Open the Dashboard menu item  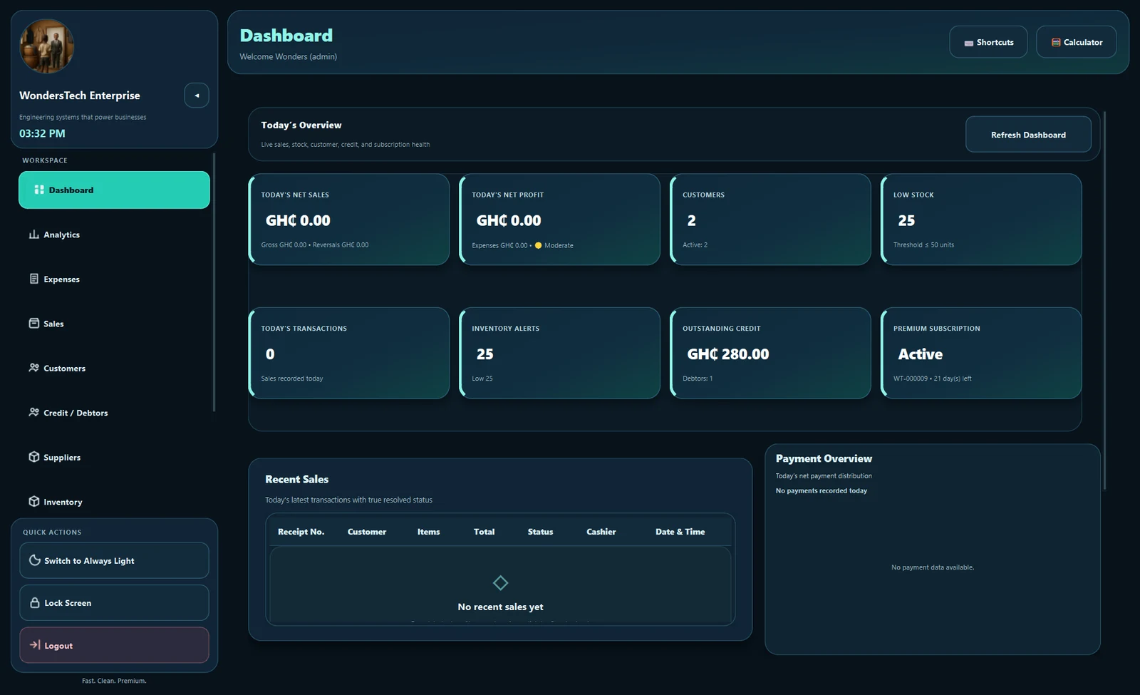114,190
